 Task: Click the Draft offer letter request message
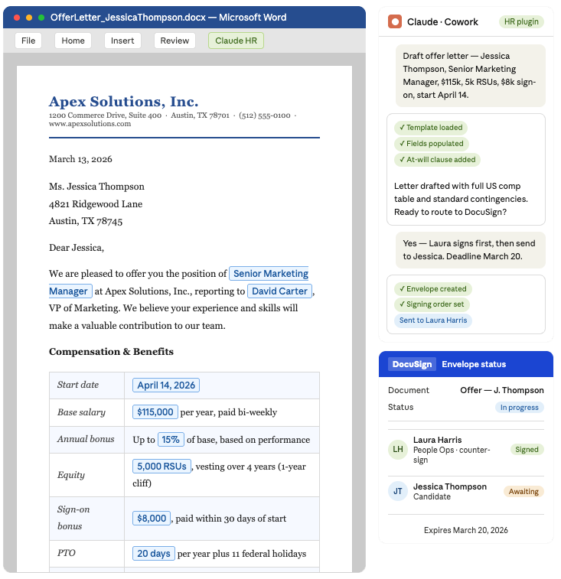(470, 76)
